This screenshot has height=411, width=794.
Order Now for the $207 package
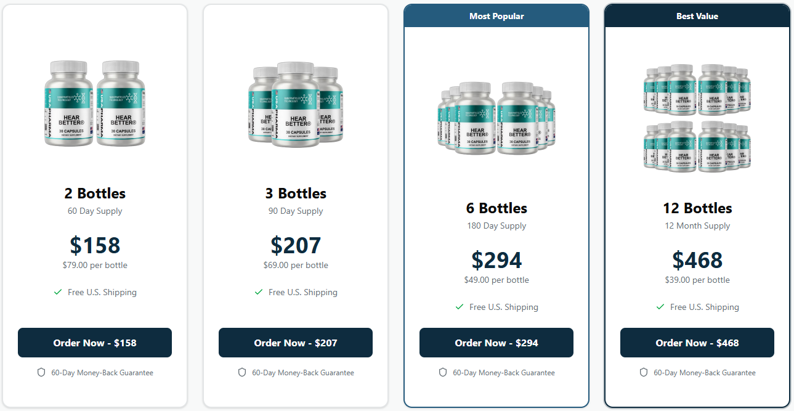coord(296,343)
